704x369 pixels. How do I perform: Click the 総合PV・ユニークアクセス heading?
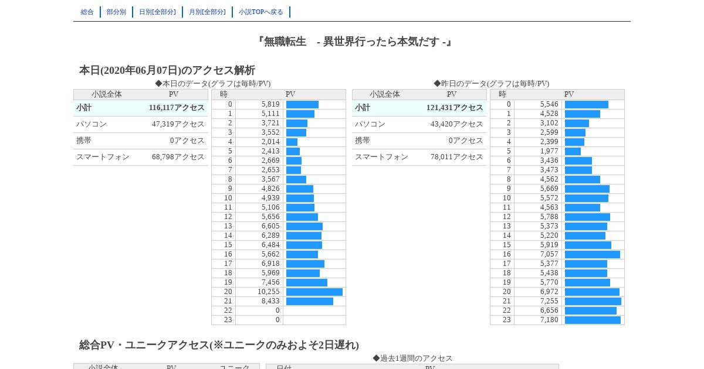coord(219,345)
